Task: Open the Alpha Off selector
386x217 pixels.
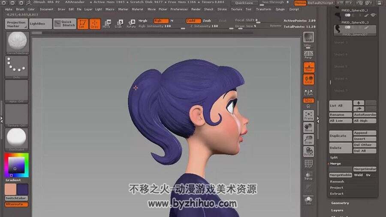Action: (17, 91)
